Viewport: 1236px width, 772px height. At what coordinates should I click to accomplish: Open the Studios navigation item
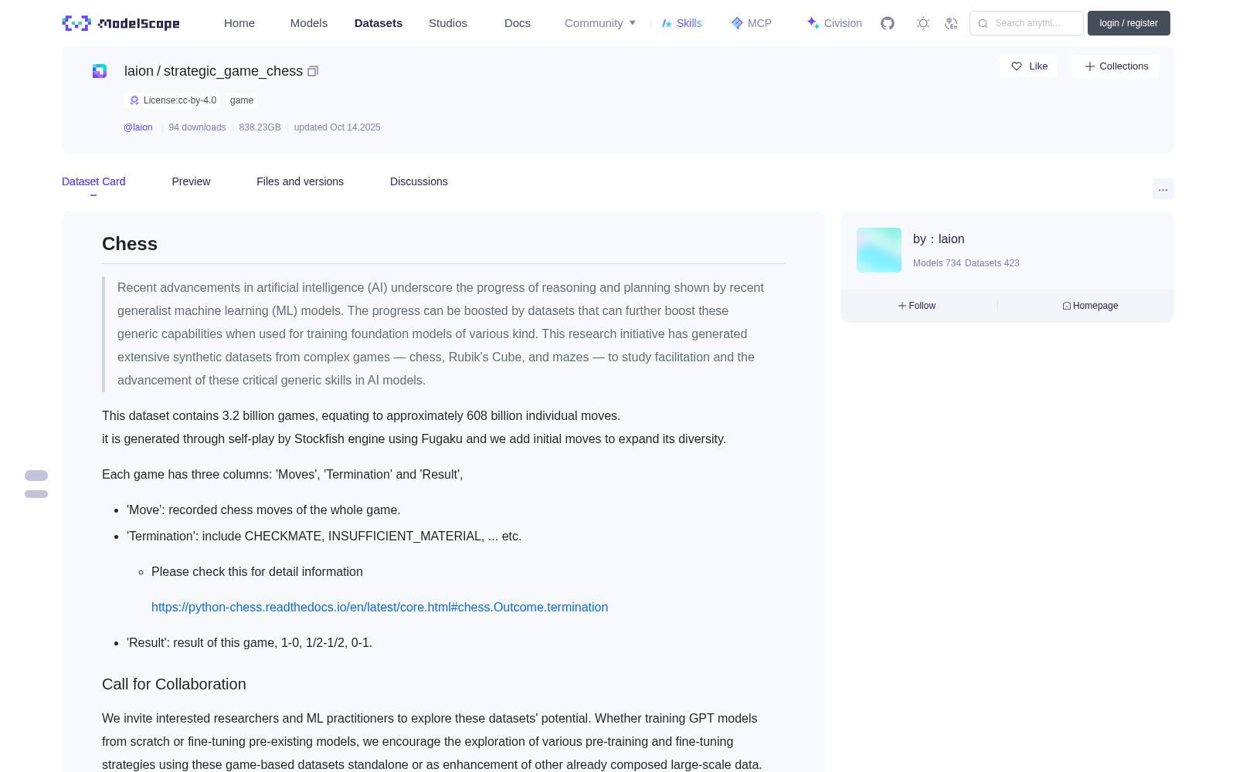point(448,23)
